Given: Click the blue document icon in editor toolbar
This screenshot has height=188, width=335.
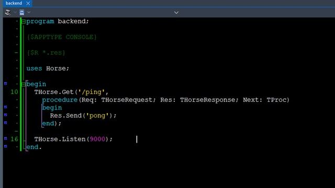Looking at the screenshot, I should pos(22,13).
